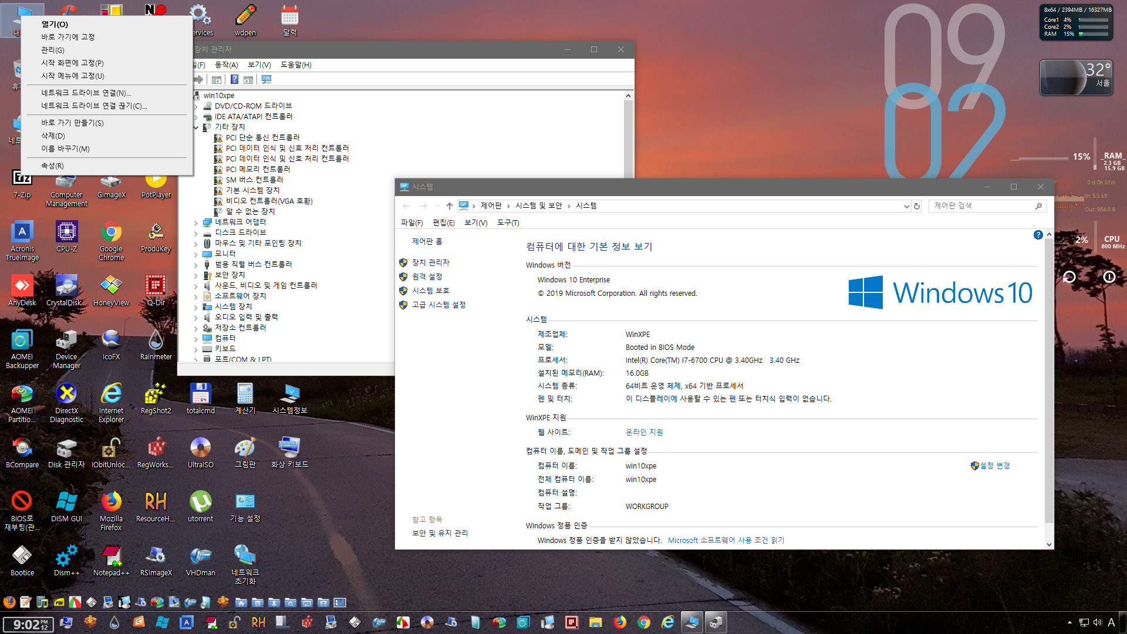Click the help question mark icon in 시스템 window
The height and width of the screenshot is (634, 1127).
click(x=1038, y=235)
